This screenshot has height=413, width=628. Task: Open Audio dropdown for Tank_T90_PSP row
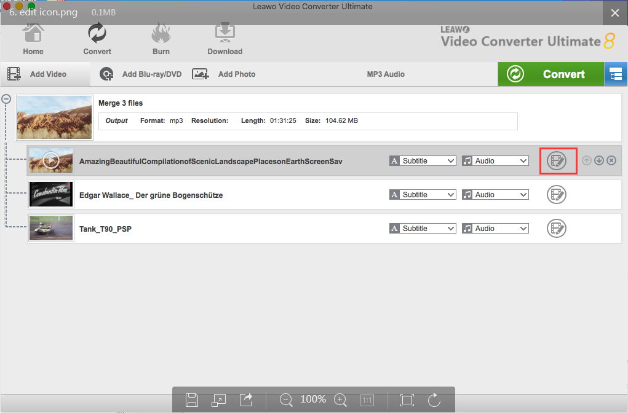pyautogui.click(x=495, y=228)
